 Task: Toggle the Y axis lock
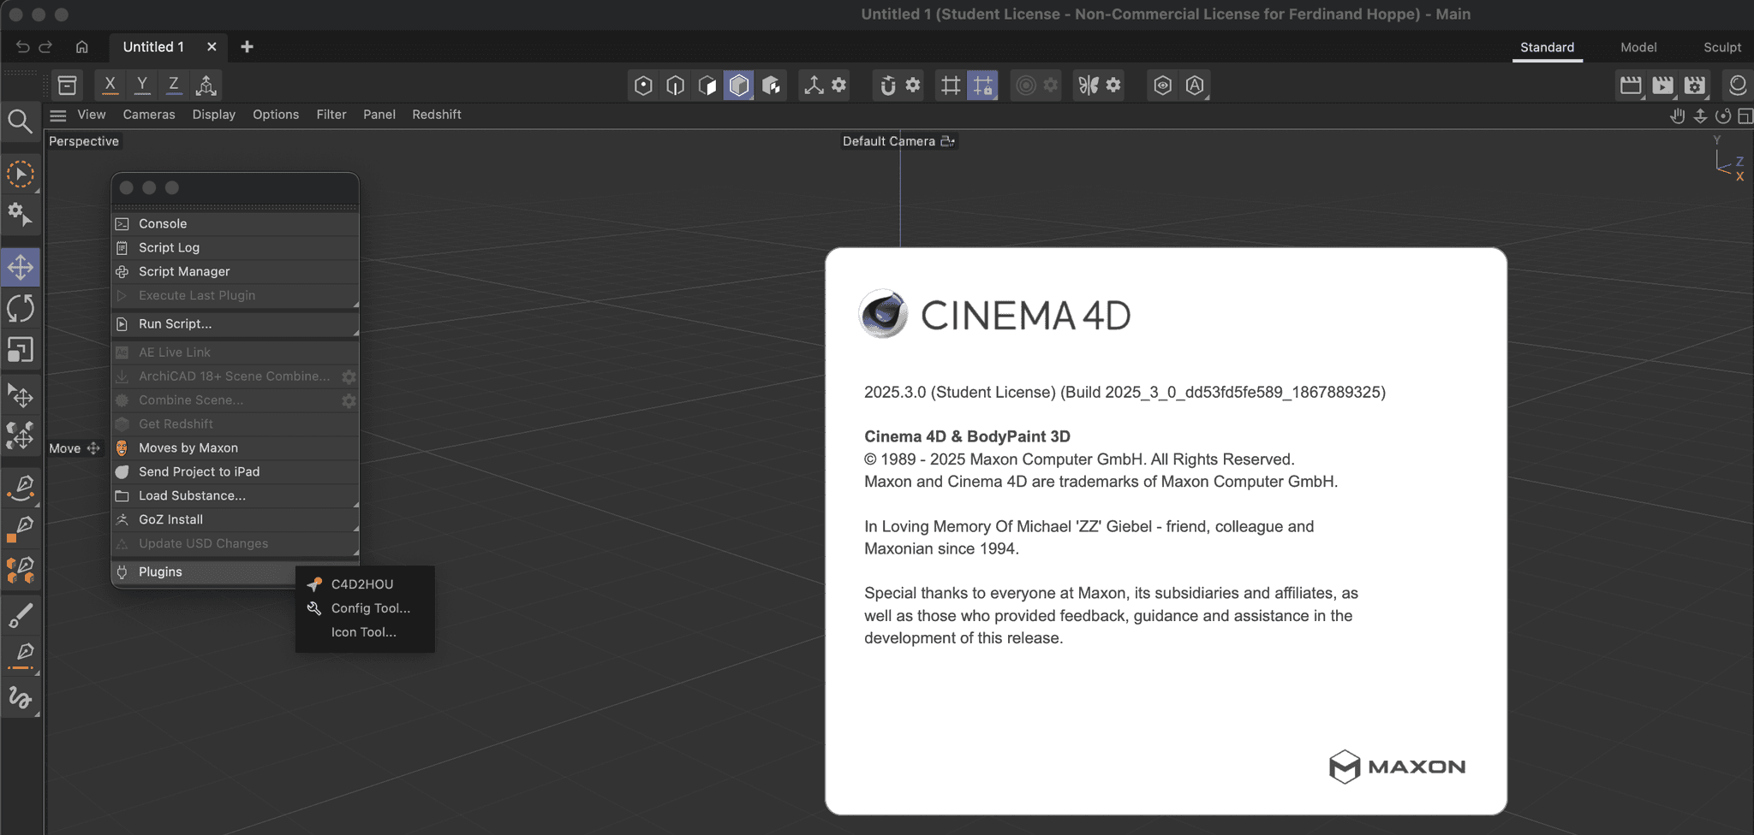pos(141,85)
